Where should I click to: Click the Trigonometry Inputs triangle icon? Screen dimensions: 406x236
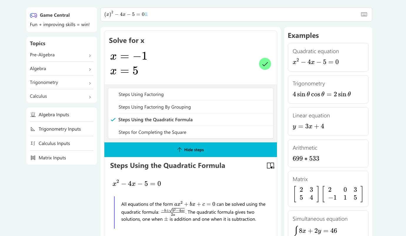pyautogui.click(x=33, y=129)
